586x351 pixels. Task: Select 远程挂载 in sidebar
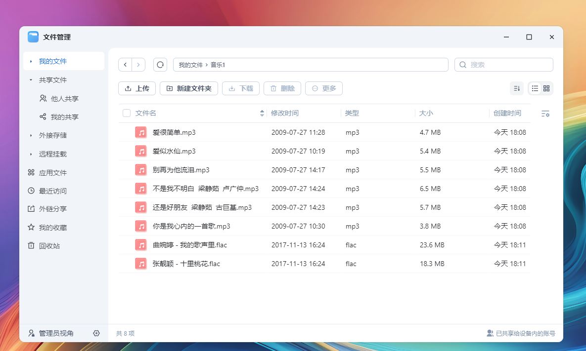(x=53, y=154)
